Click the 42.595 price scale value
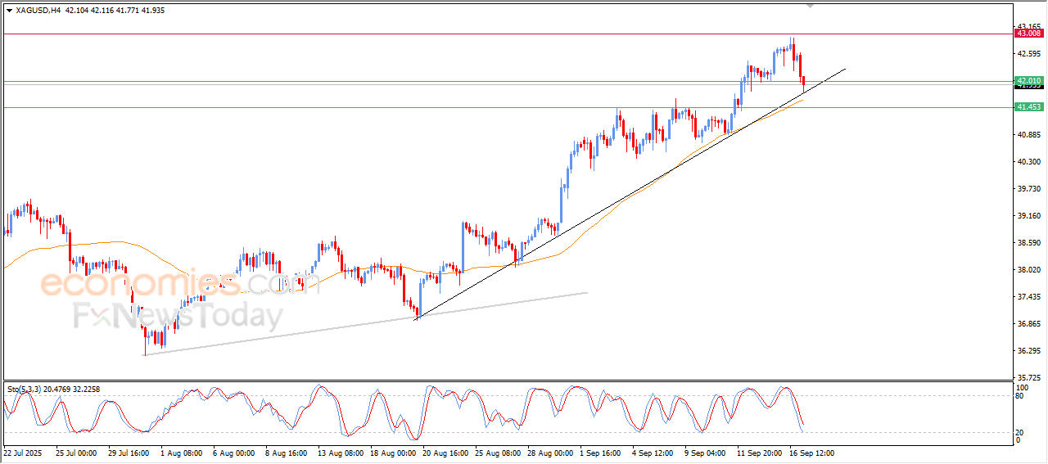Image resolution: width=1048 pixels, height=464 pixels. (1028, 54)
